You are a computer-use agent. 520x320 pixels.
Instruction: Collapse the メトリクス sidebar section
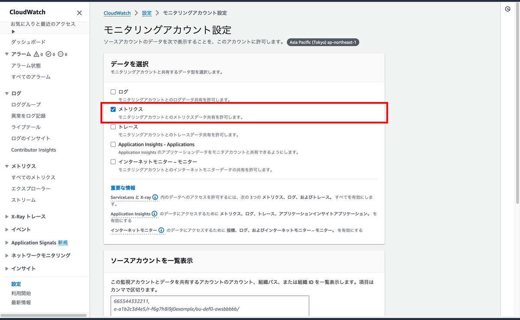click(x=6, y=166)
